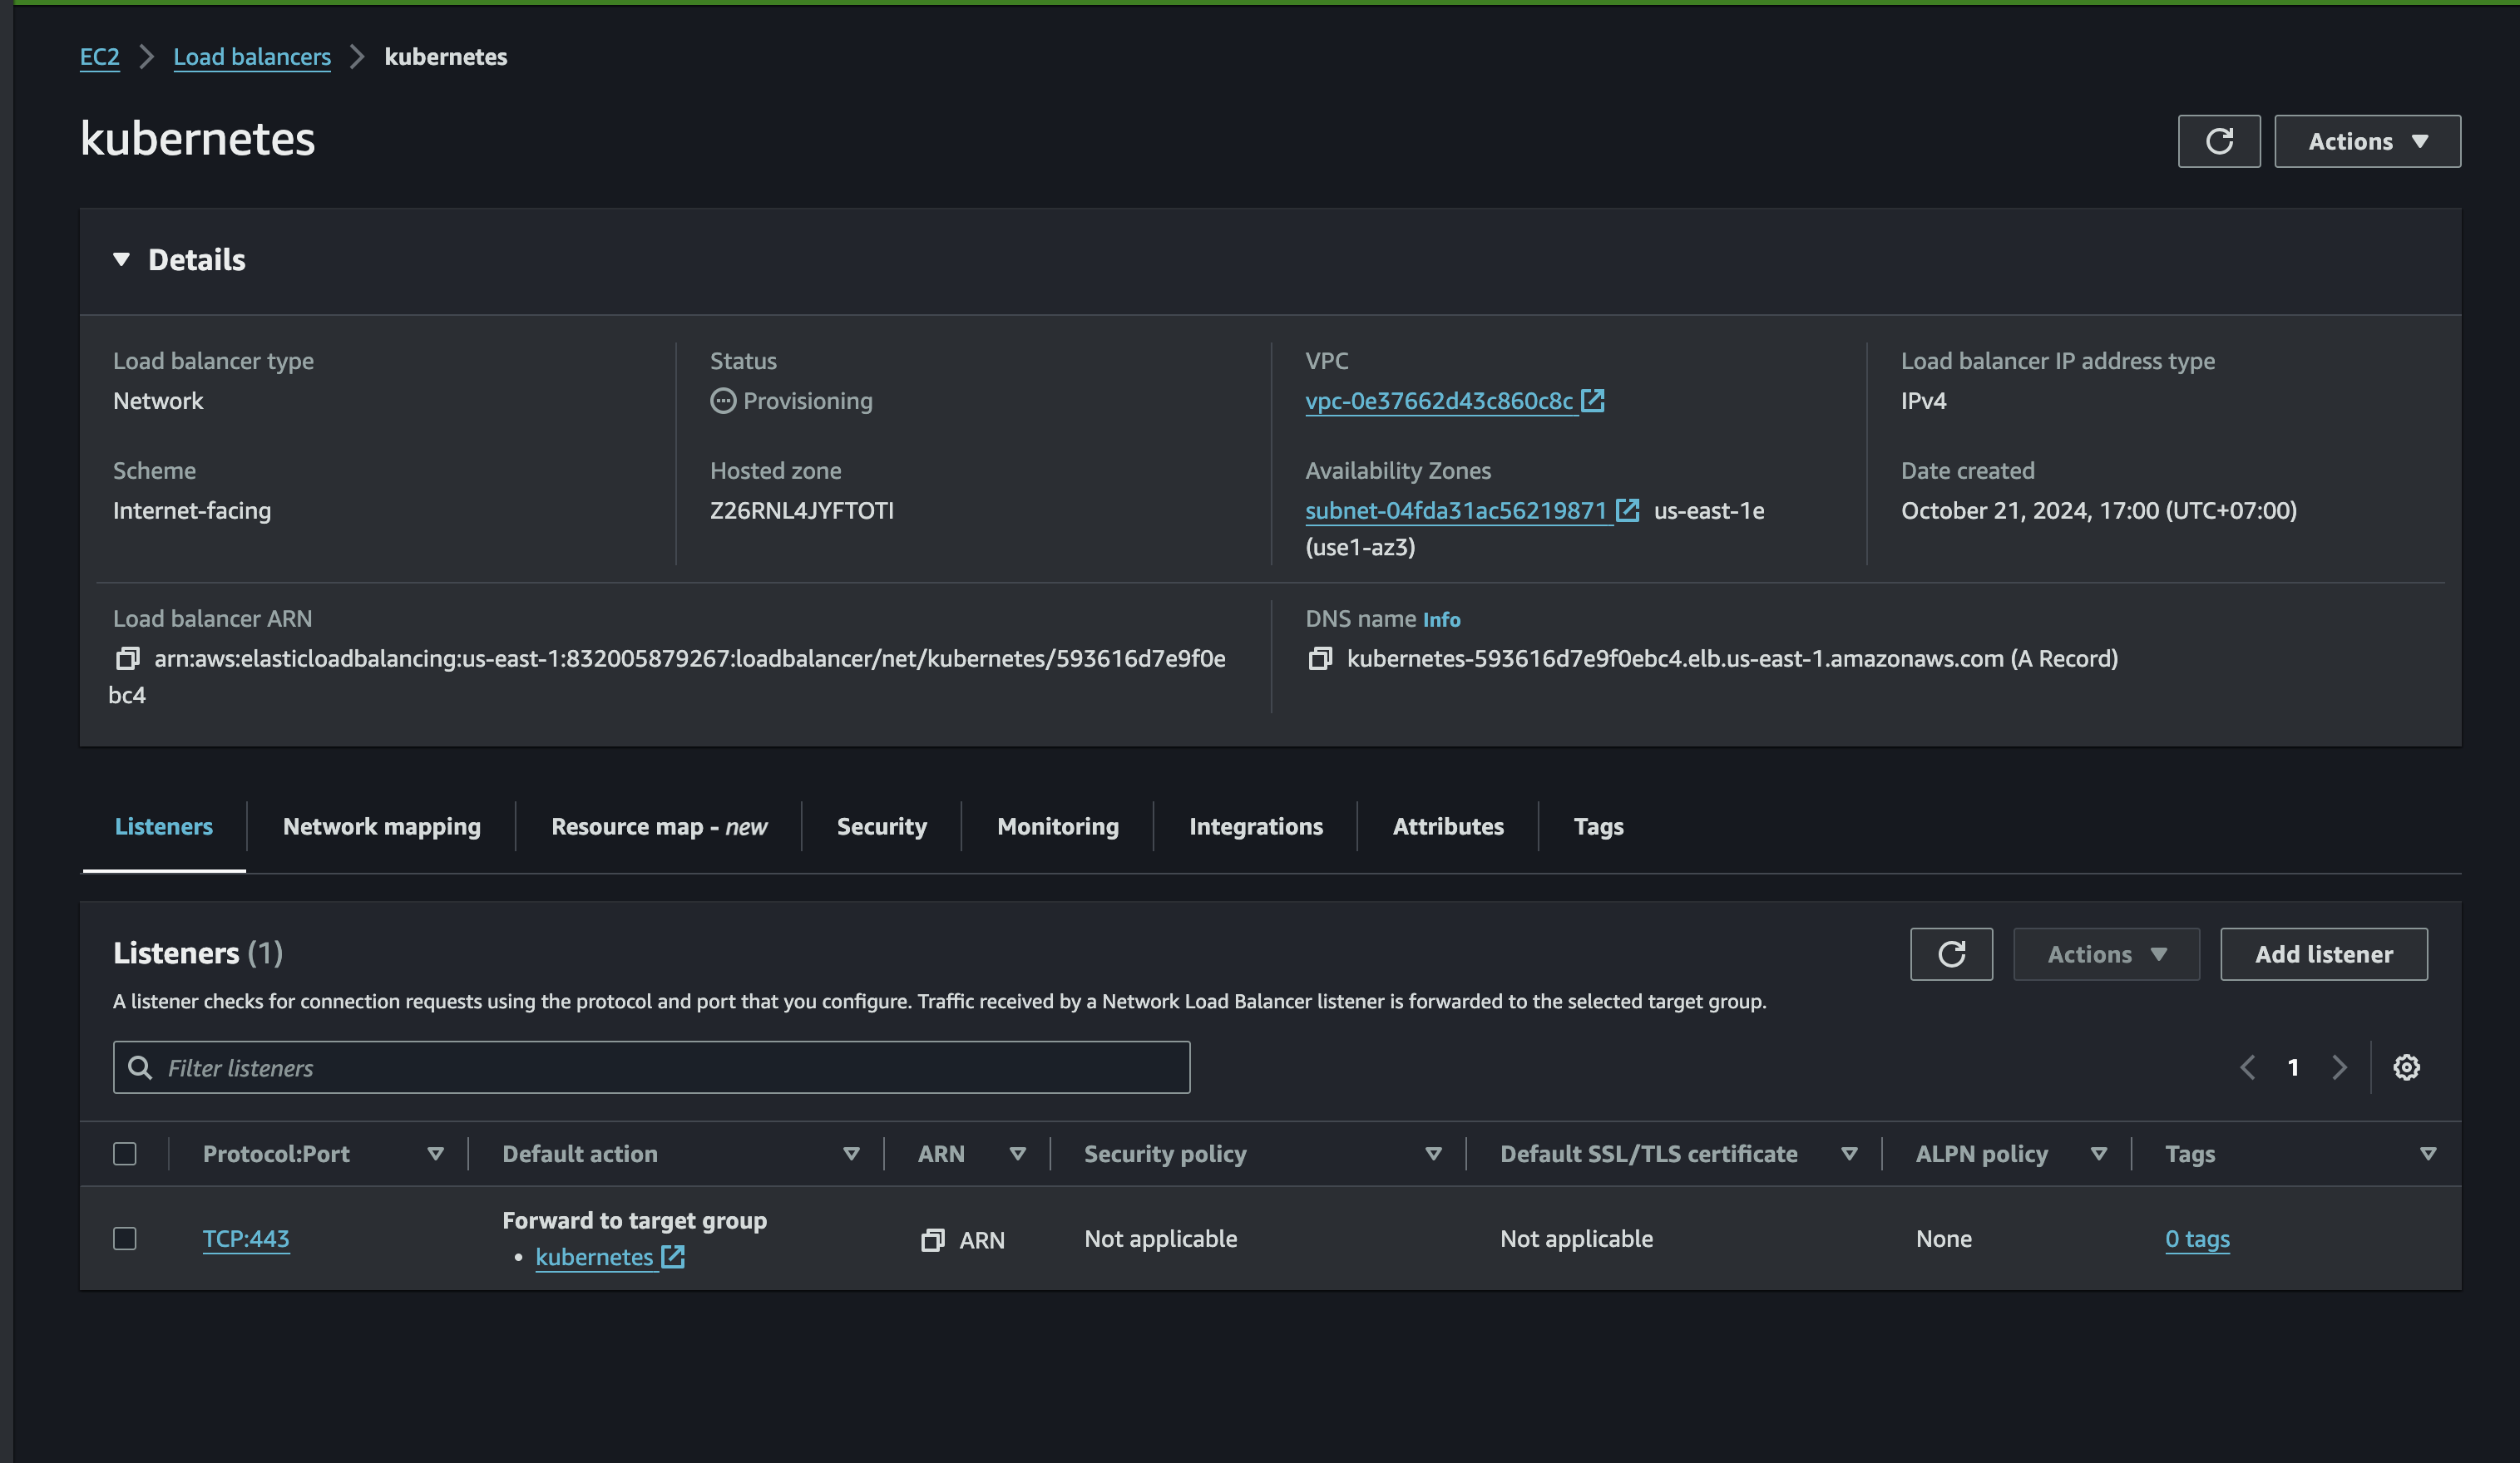Screen dimensions: 2520x1463
Task: Select the TCP:443 listener checkbox
Action: click(x=125, y=1239)
